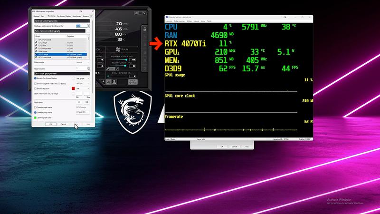The width and height of the screenshot is (380, 214).
Task: Open the Layouts menu in Overlay editor
Action: [x=169, y=21]
